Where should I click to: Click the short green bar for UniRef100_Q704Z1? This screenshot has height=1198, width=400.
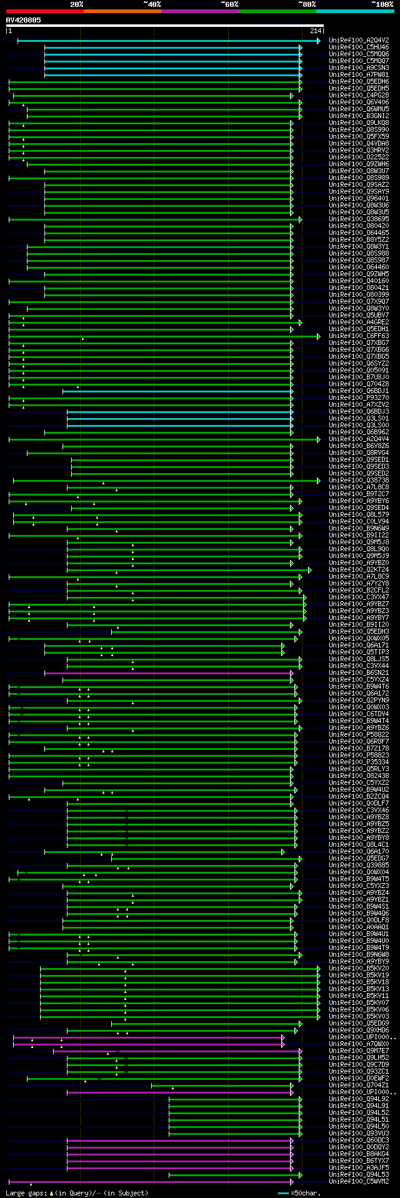coord(222,1085)
